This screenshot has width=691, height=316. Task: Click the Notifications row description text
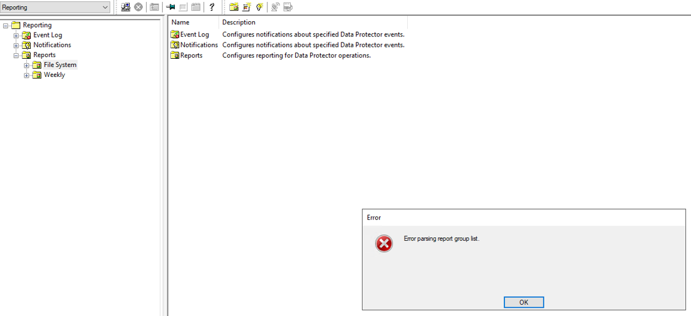click(313, 45)
